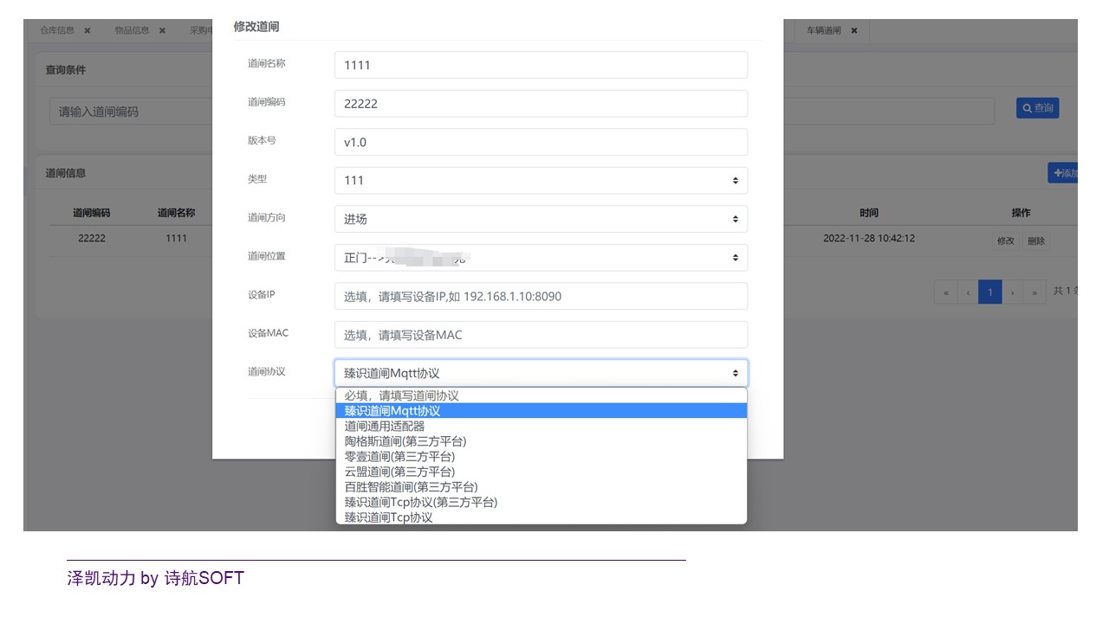Click the 时间 column header

(x=869, y=213)
